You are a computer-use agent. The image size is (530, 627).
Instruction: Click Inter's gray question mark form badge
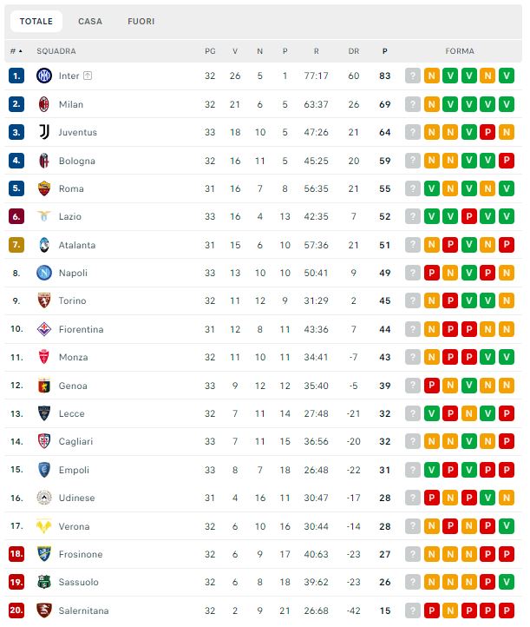click(x=413, y=76)
